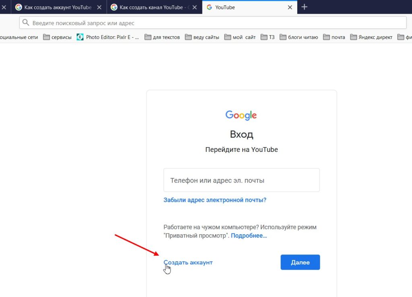Open the 'оциальные сети' bookmarks folder

pos(19,37)
